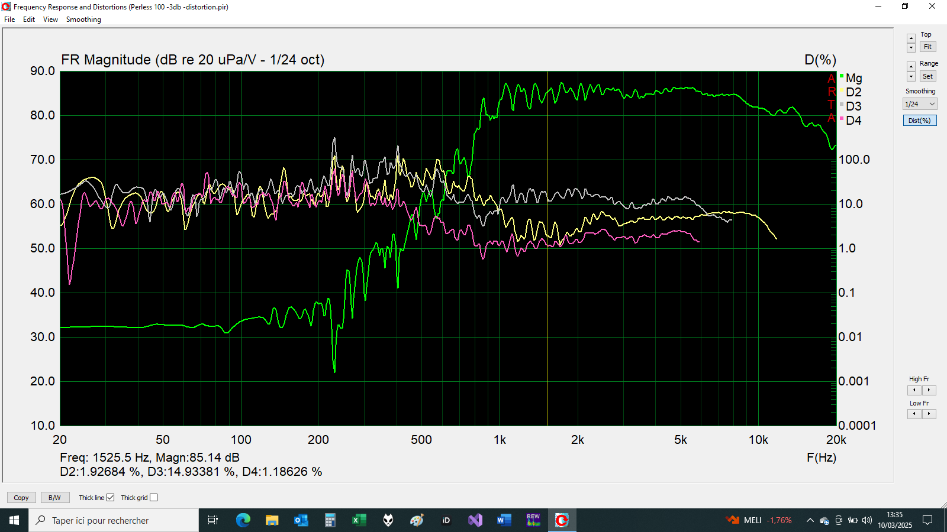Screen dimensions: 947x532
Task: Open the Calculator taskbar icon
Action: [330, 520]
